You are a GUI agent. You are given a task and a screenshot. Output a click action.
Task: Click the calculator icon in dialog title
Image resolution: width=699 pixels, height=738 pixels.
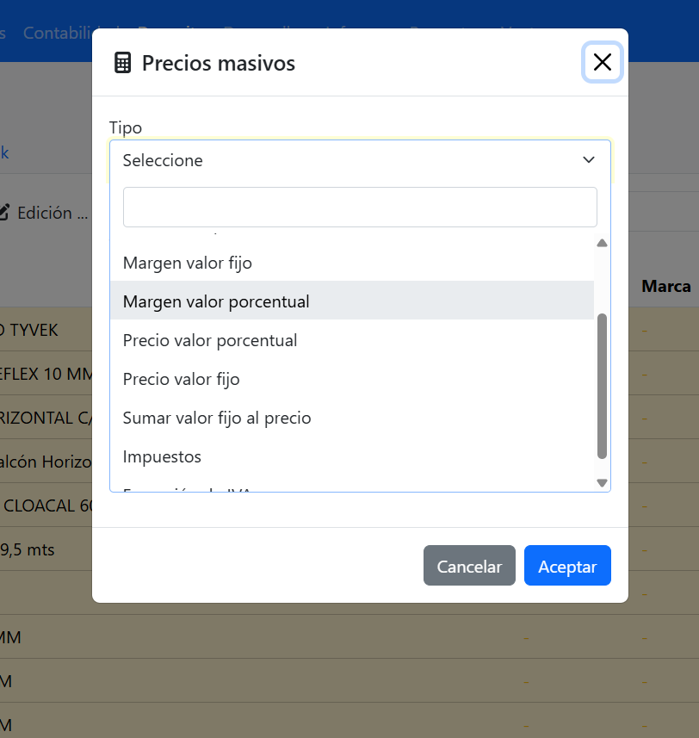click(123, 63)
